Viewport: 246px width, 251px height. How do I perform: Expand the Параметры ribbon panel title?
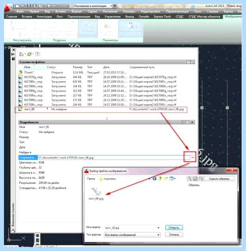click(110, 40)
